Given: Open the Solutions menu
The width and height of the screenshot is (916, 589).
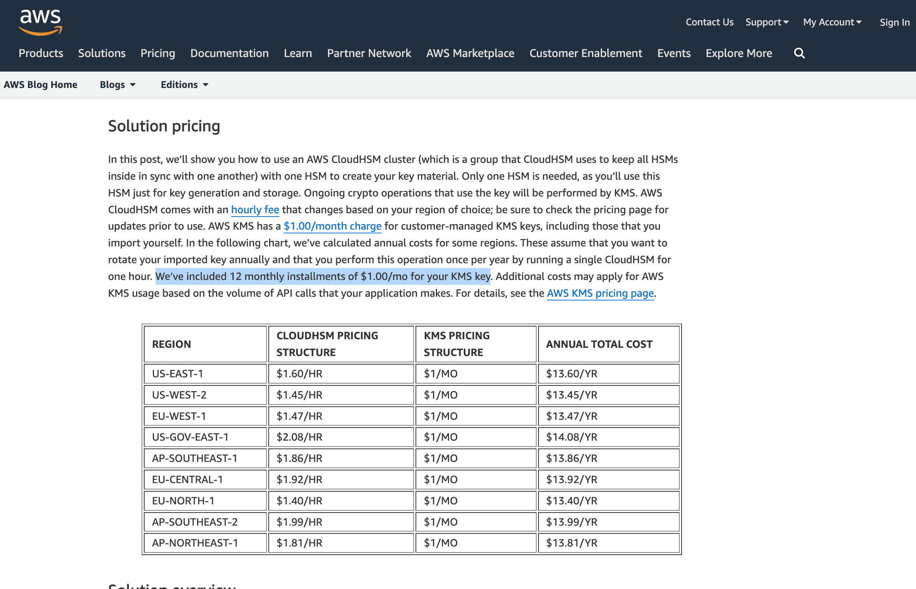Looking at the screenshot, I should click(x=102, y=53).
